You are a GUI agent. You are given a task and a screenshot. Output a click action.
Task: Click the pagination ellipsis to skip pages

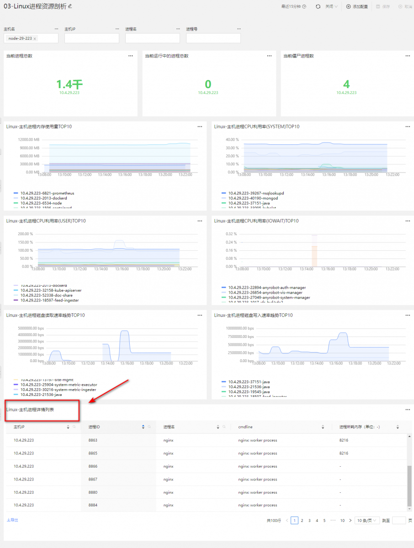(333, 521)
